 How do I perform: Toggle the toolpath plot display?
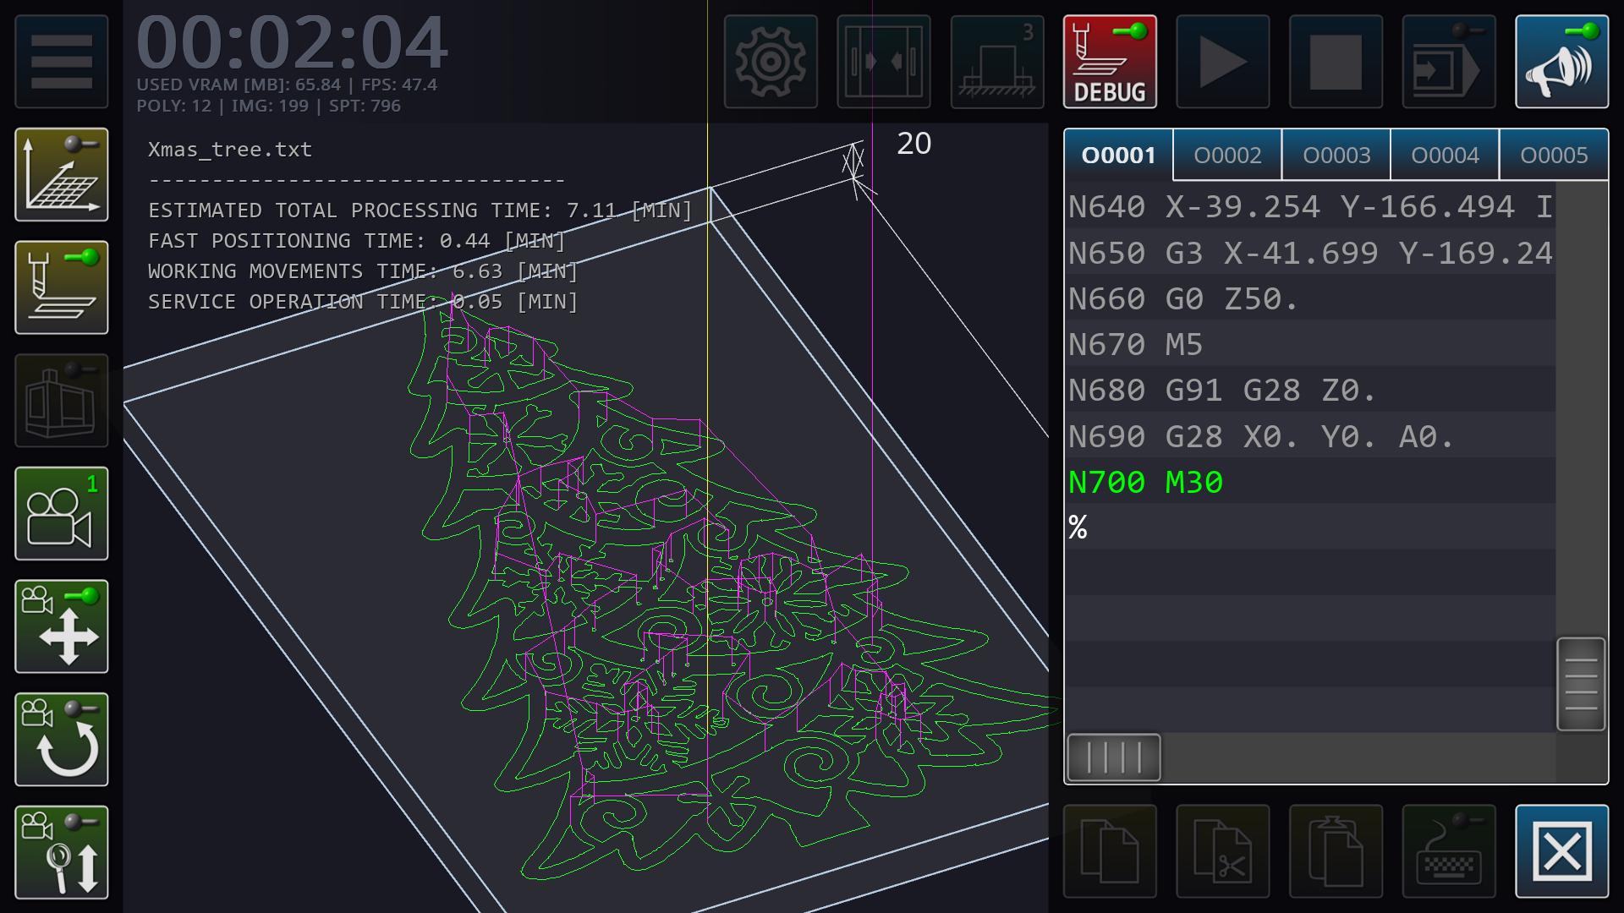tap(61, 175)
